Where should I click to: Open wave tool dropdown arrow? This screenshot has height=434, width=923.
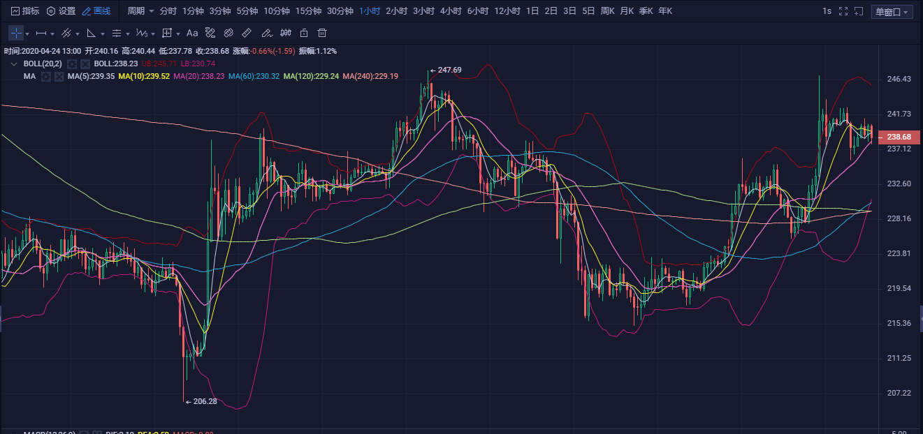153,33
